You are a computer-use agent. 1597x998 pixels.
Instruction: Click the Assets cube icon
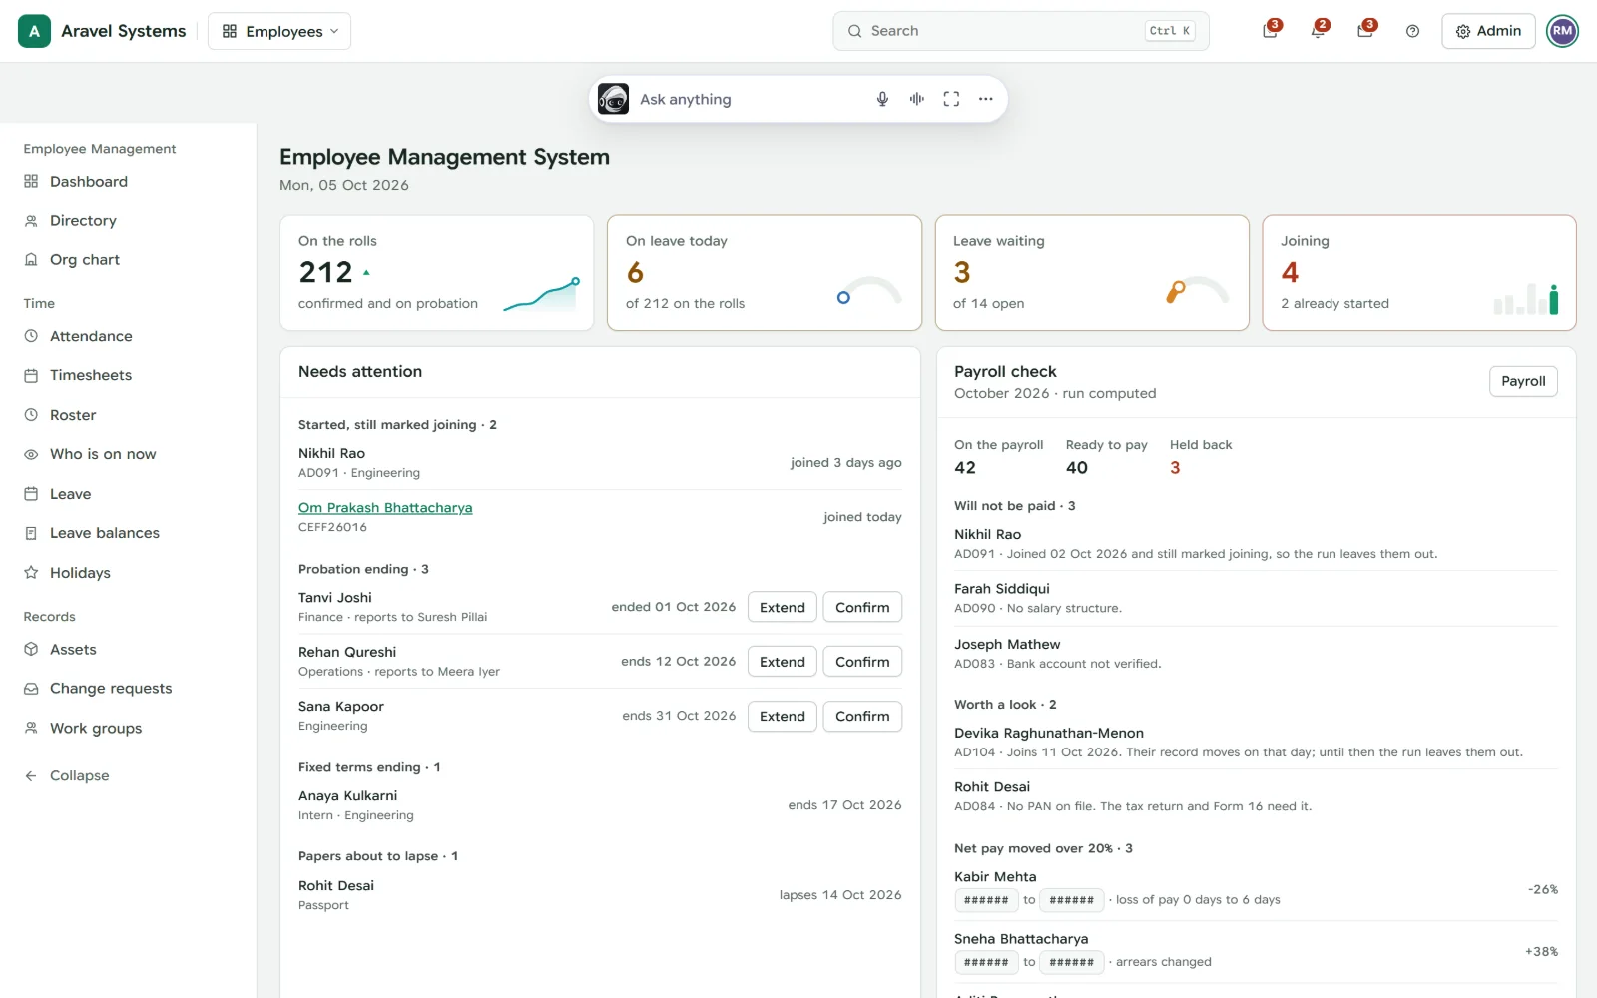(x=31, y=649)
